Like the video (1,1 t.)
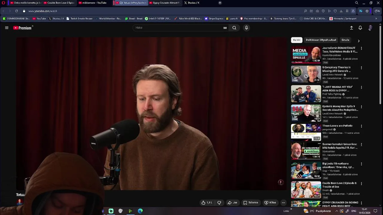The image size is (383, 215). pos(207,202)
